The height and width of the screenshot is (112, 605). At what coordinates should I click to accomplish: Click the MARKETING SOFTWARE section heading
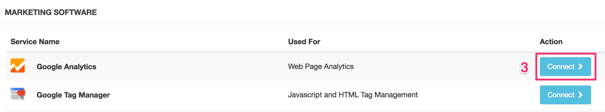(51, 12)
